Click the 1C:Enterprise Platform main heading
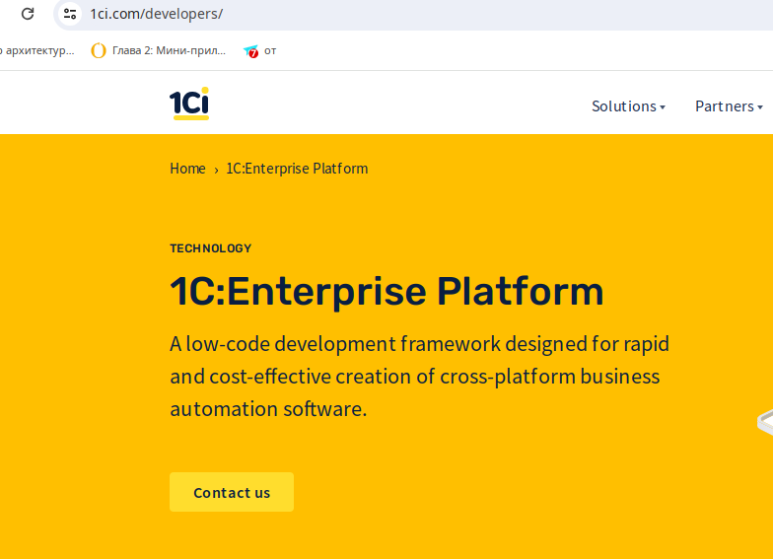This screenshot has height=559, width=773. pyautogui.click(x=386, y=292)
